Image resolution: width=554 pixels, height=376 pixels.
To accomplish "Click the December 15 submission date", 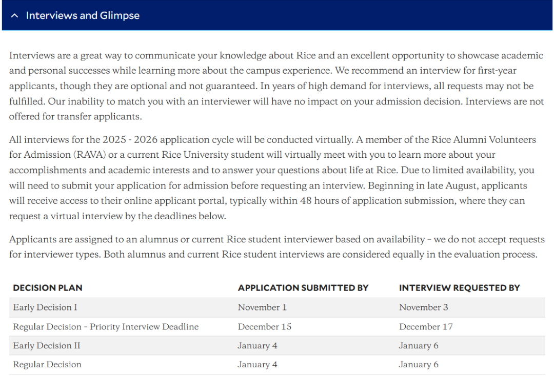I will (265, 327).
